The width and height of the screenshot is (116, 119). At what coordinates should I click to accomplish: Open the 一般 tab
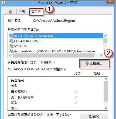click(x=9, y=12)
